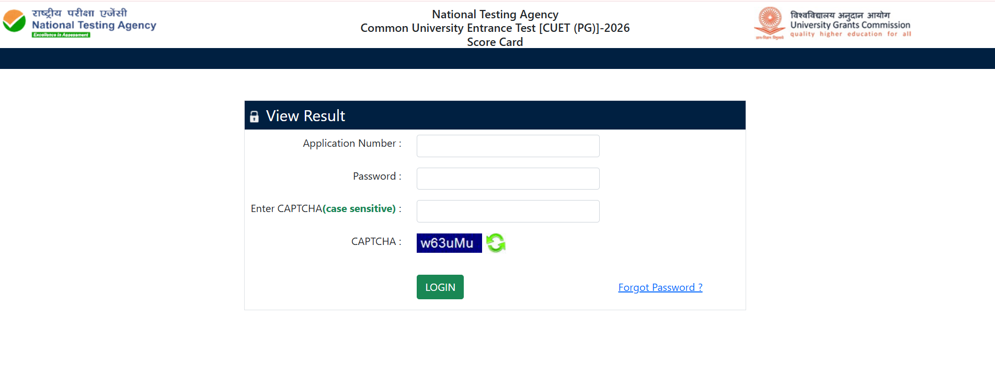The height and width of the screenshot is (387, 995).
Task: Open the Forgot Password link
Action: 660,287
